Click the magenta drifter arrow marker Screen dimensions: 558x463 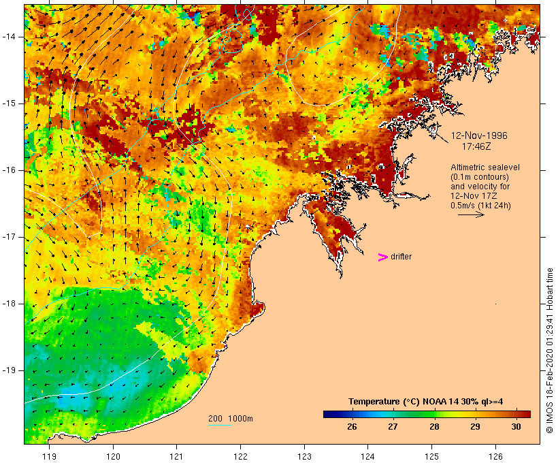pyautogui.click(x=382, y=257)
